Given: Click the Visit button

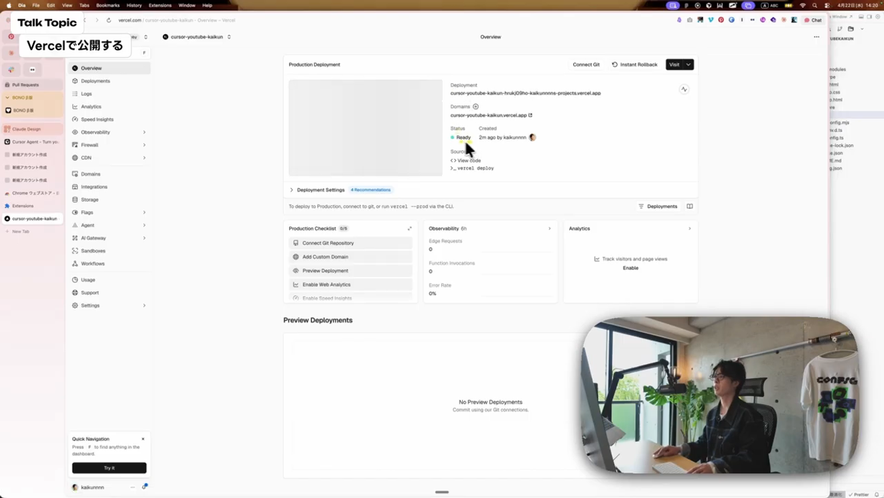Looking at the screenshot, I should pyautogui.click(x=674, y=64).
